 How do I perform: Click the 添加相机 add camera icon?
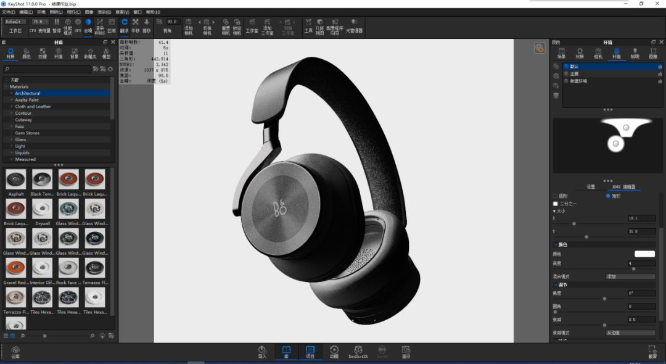tap(189, 27)
